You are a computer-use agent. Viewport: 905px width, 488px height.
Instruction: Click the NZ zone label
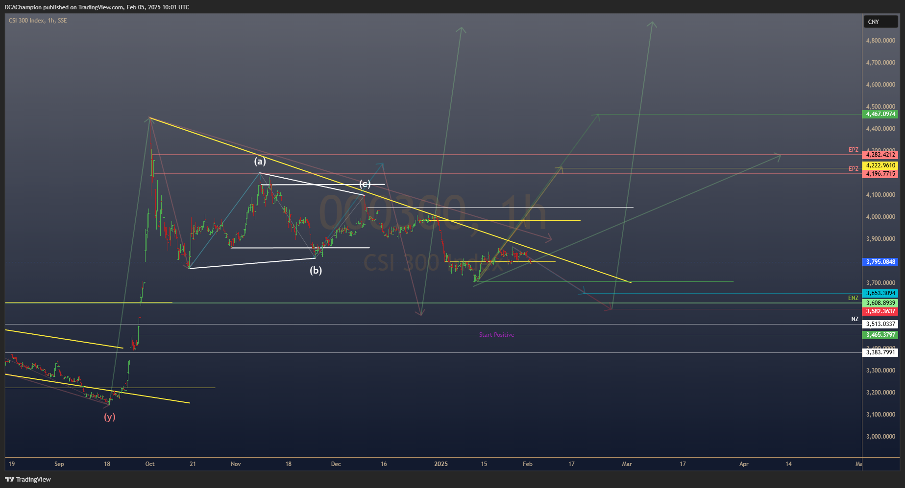click(x=855, y=319)
